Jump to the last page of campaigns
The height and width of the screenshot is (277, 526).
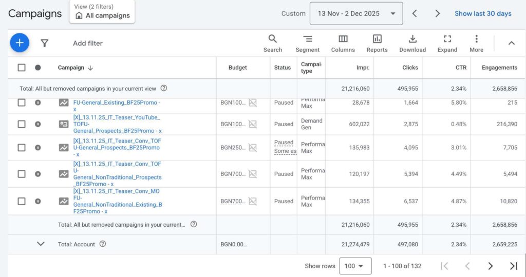513,266
